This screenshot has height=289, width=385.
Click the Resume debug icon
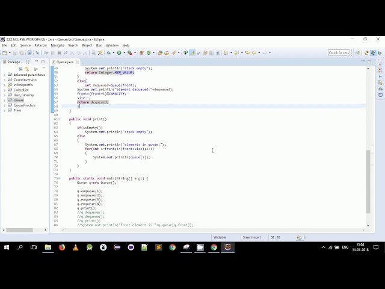(46, 52)
